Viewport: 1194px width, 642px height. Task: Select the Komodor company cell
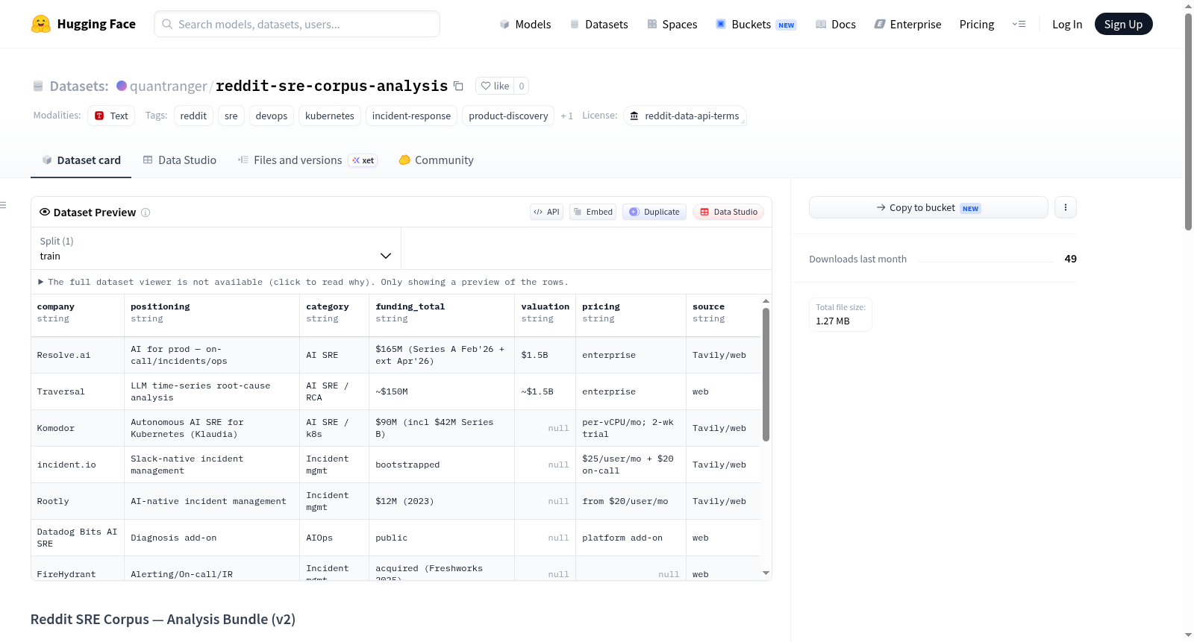pyautogui.click(x=78, y=428)
